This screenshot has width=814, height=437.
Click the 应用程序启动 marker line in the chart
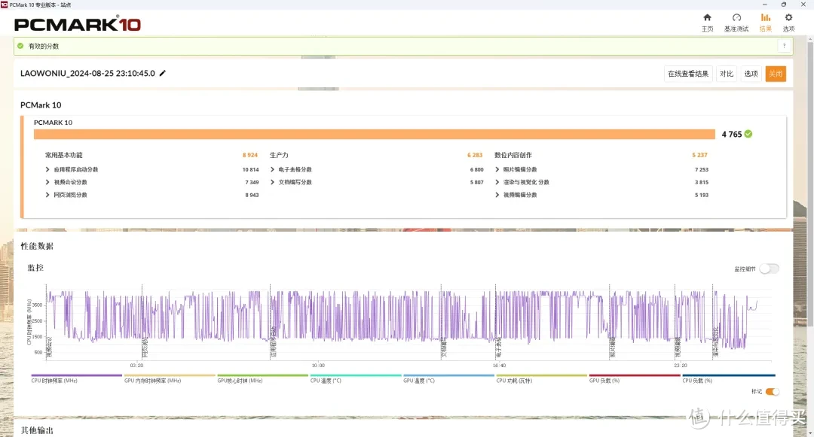[x=270, y=321]
